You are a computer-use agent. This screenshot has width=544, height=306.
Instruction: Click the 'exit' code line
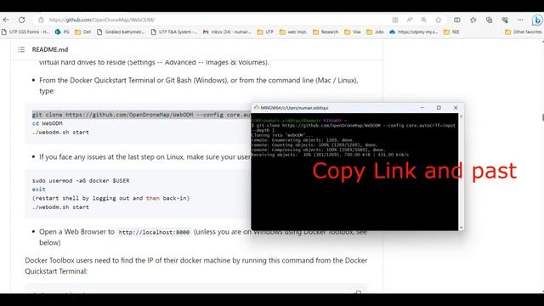38,190
